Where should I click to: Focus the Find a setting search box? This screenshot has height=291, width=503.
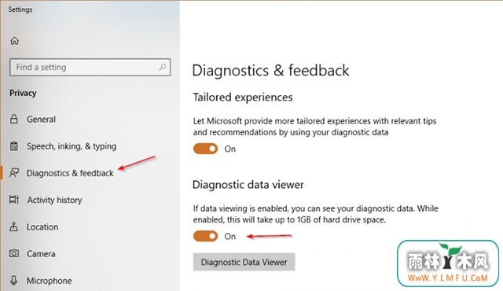(90, 67)
